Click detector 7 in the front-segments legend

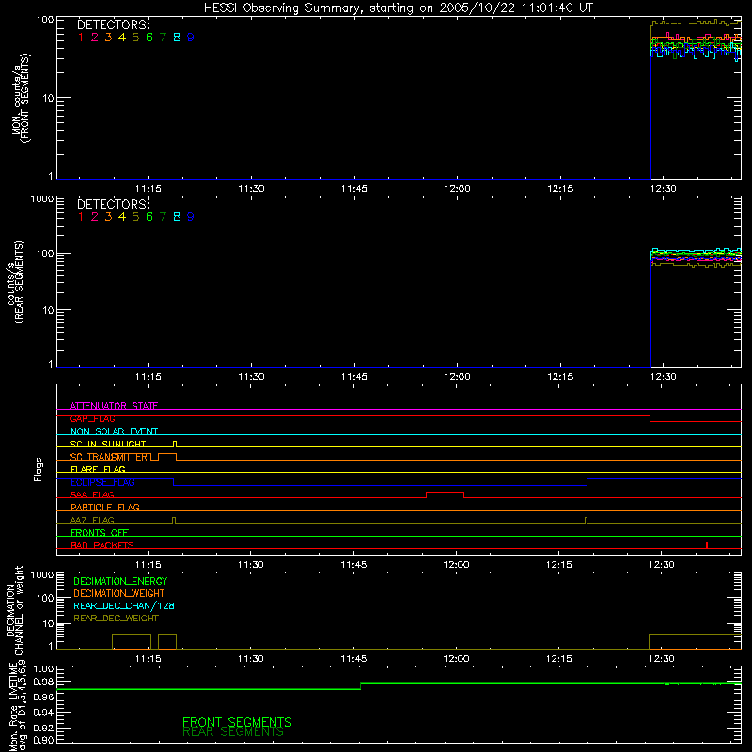pos(163,38)
